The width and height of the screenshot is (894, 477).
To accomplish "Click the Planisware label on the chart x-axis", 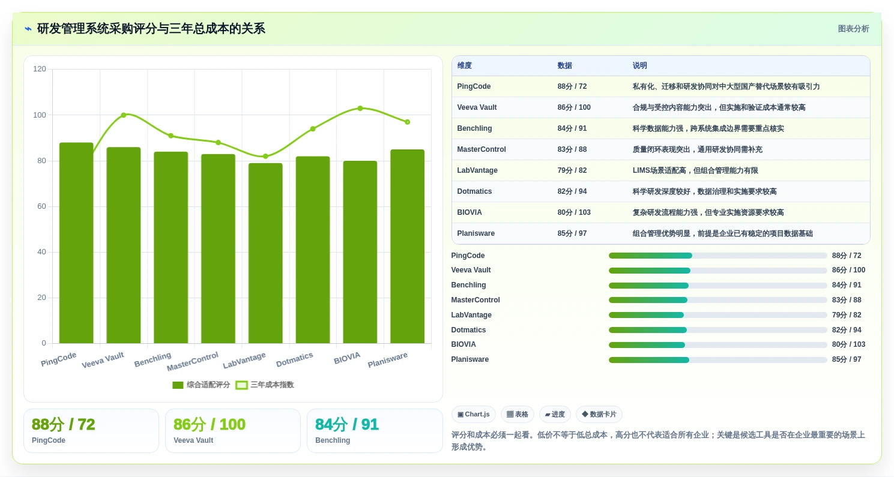I will (388, 360).
